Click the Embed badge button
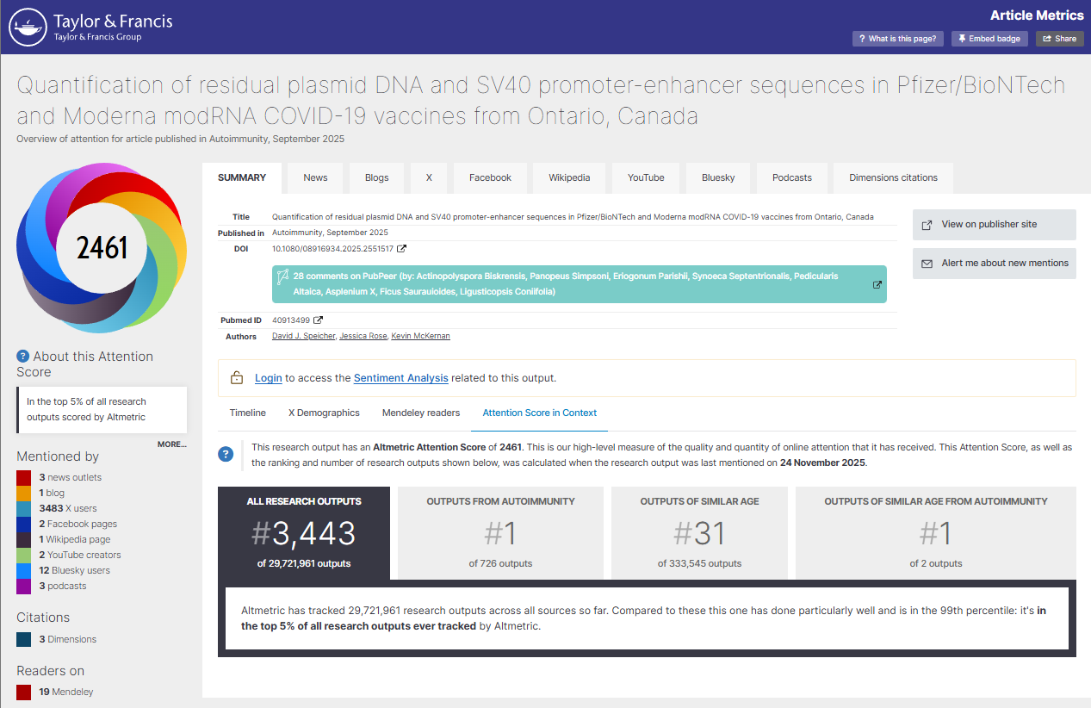The width and height of the screenshot is (1091, 708). pos(989,39)
